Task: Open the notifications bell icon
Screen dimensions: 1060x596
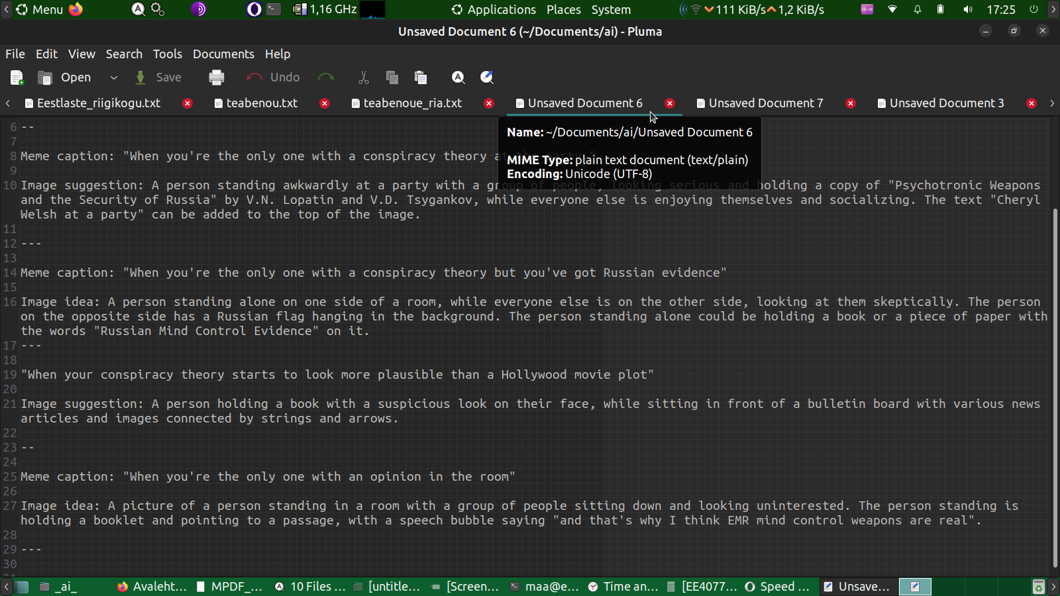Action: click(918, 10)
